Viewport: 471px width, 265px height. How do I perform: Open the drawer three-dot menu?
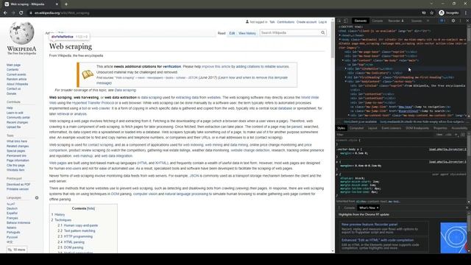tap(339, 208)
